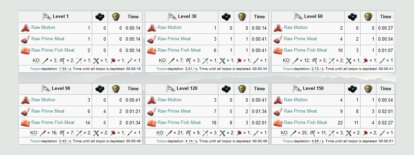Viewport: 414px width, 155px height.
Task: Click the Raw Mutton meat icon in Level 60 table
Action: pos(278,28)
